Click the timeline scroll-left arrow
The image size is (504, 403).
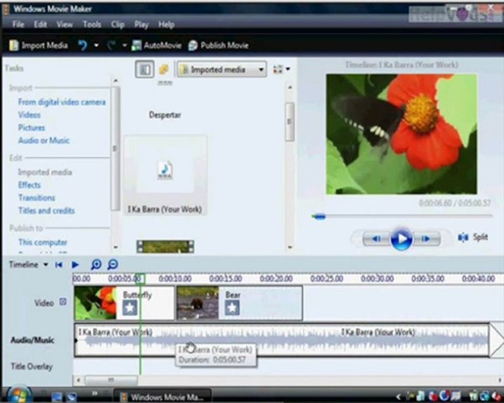78,380
